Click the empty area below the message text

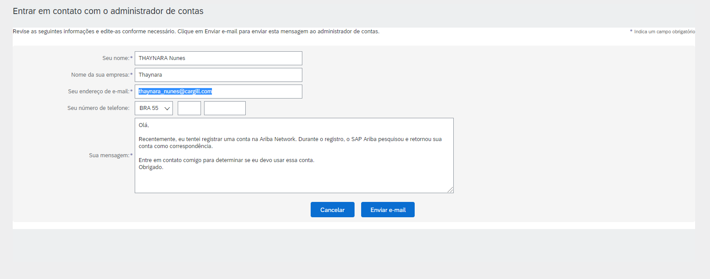294,181
